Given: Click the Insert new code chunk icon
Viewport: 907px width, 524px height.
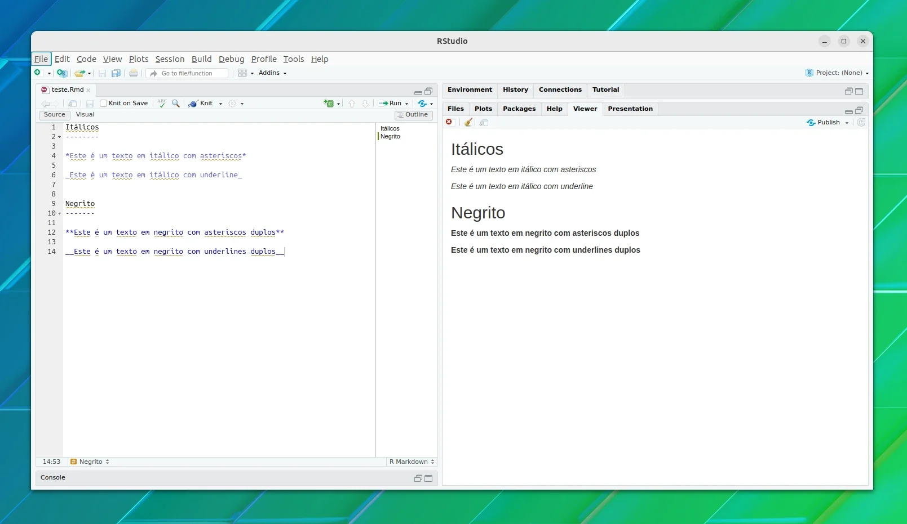Looking at the screenshot, I should (329, 104).
